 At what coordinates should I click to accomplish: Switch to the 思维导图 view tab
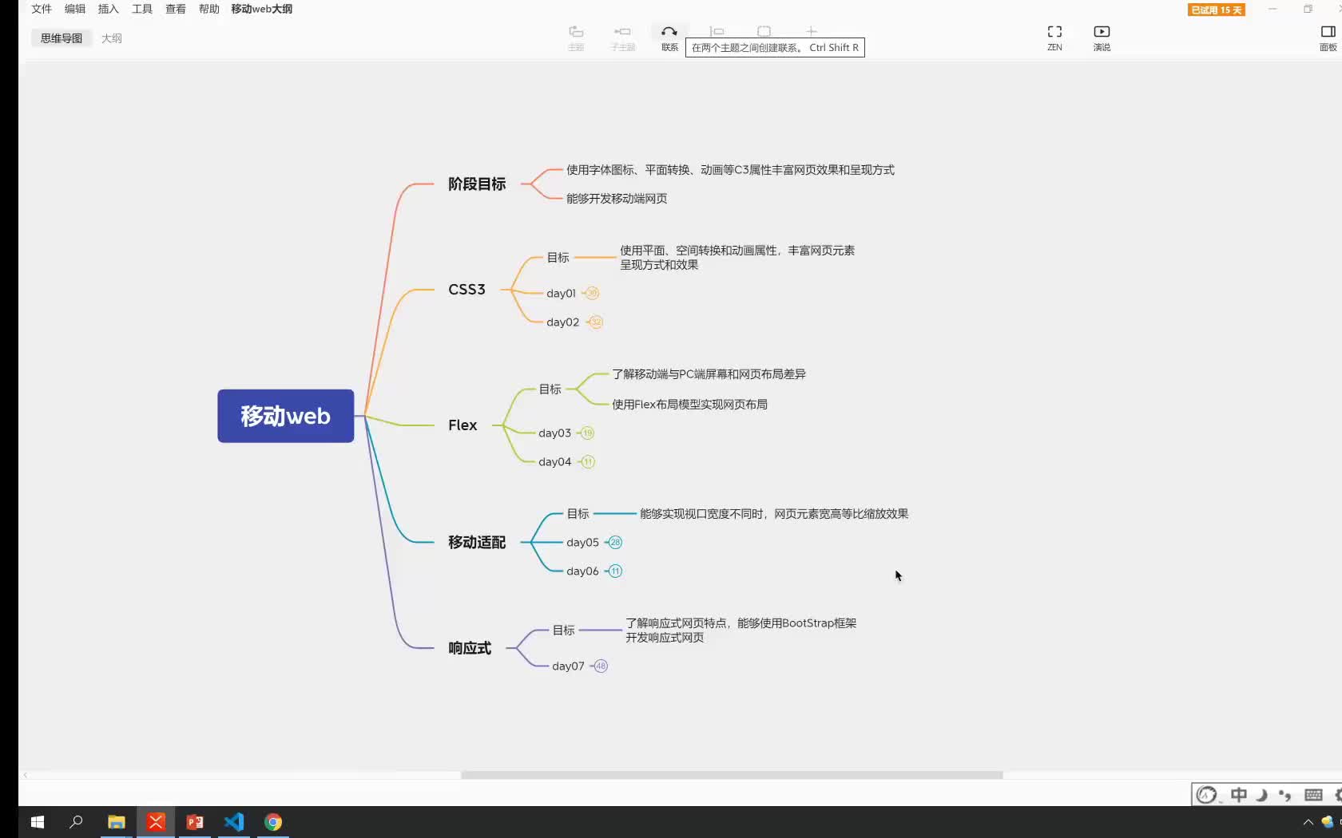(62, 38)
